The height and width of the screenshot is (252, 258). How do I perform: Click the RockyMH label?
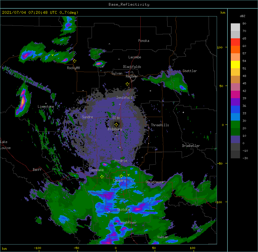73,68
